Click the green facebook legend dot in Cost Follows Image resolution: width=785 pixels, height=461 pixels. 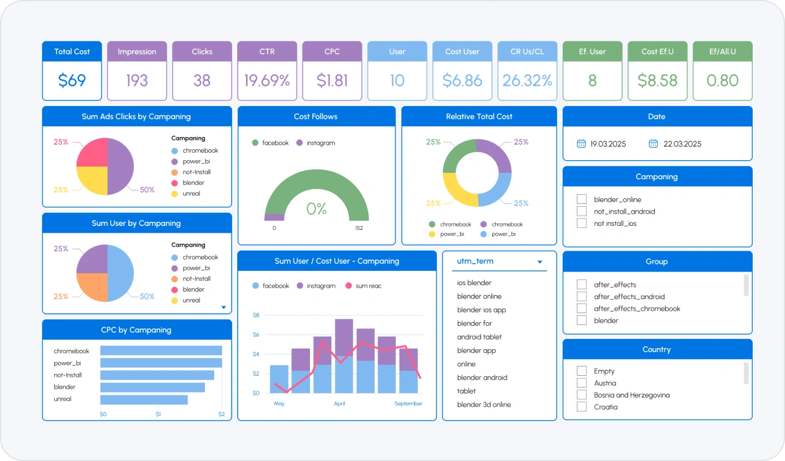(255, 143)
